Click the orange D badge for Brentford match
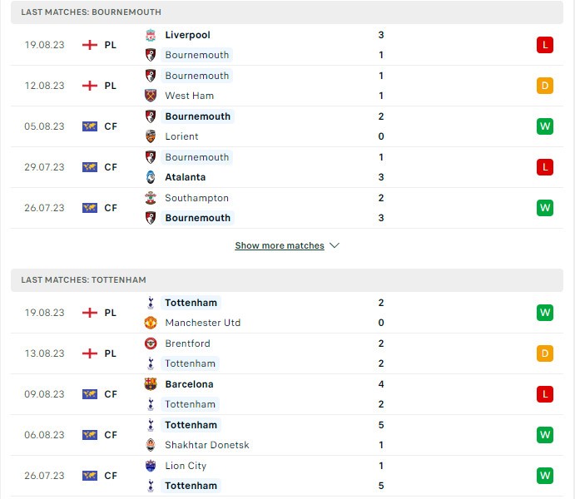The height and width of the screenshot is (499, 575). 545,353
